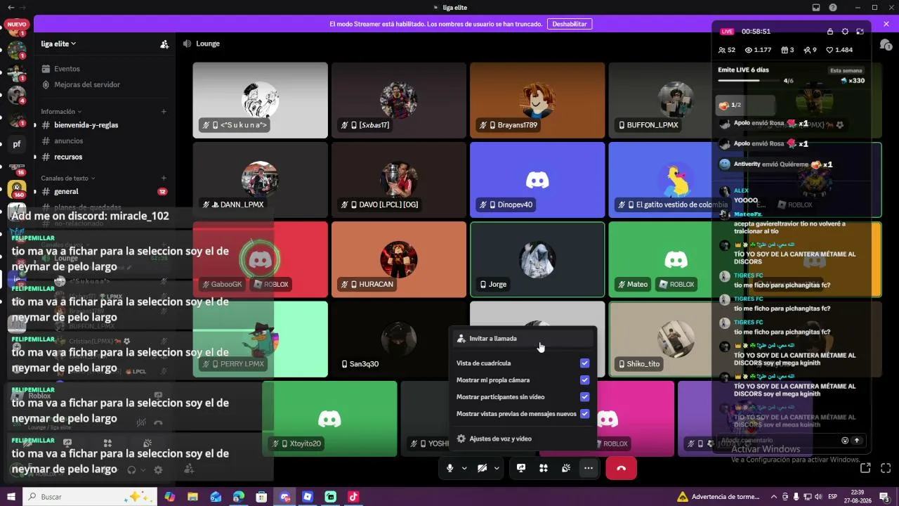Open the chat threads icon with badge

coord(886,44)
